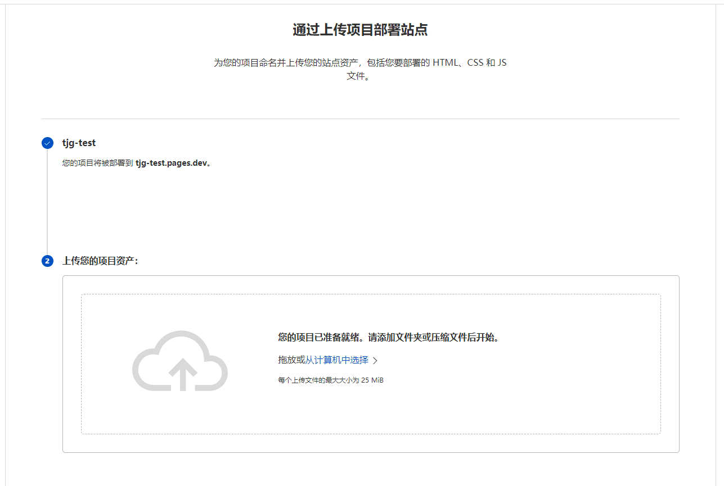Select the tjg-test project name heading

click(79, 143)
